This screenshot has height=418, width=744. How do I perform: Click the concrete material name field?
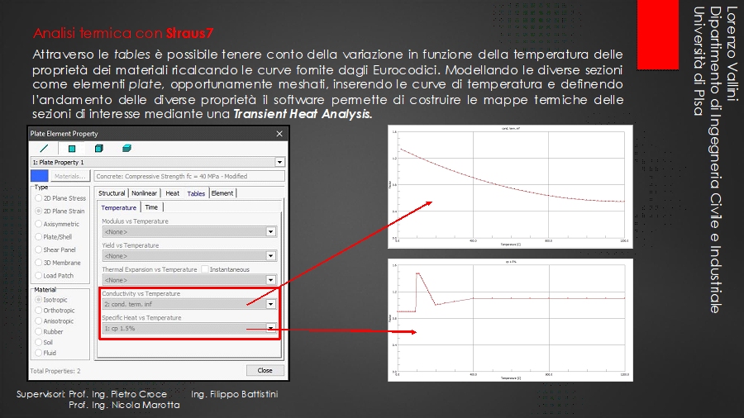pos(188,176)
